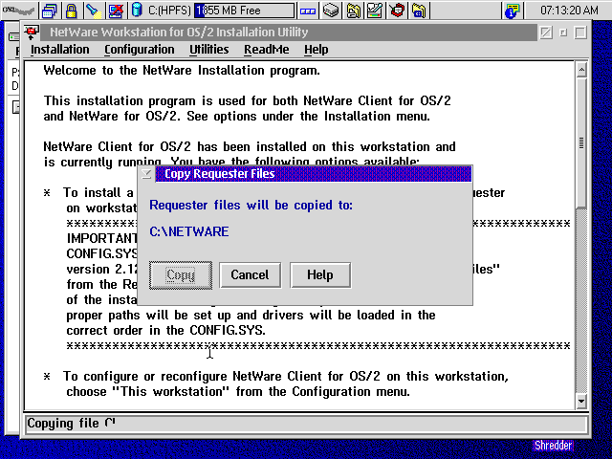Click the 'Copying file' status bar text
This screenshot has height=459, width=612.
coord(71,424)
